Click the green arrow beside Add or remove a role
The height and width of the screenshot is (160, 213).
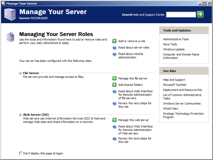coord(114,41)
